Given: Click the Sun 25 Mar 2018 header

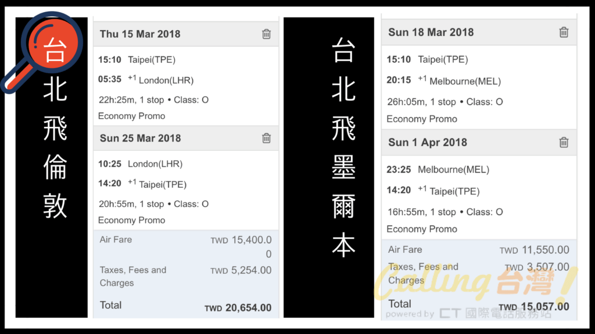Looking at the screenshot, I should 186,138.
